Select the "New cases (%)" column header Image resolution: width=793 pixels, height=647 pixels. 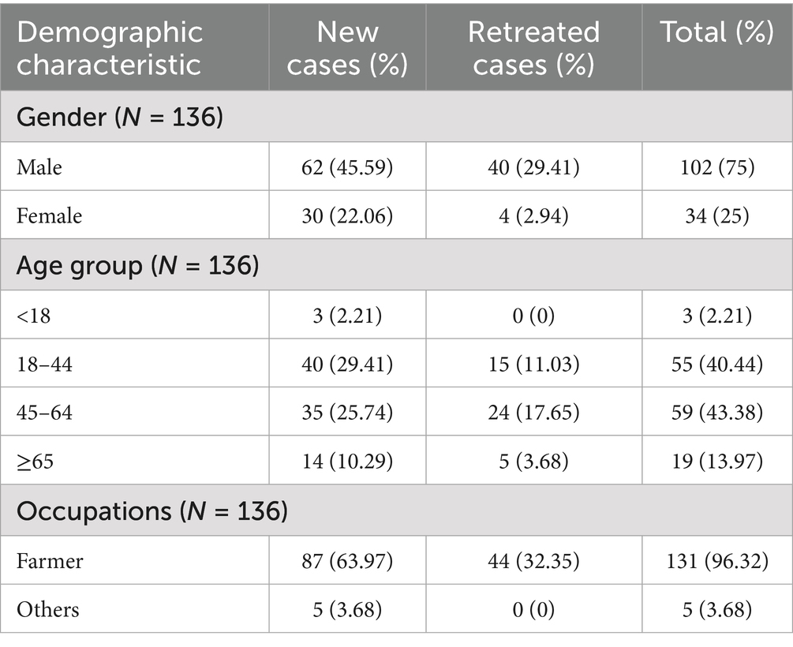point(347,47)
